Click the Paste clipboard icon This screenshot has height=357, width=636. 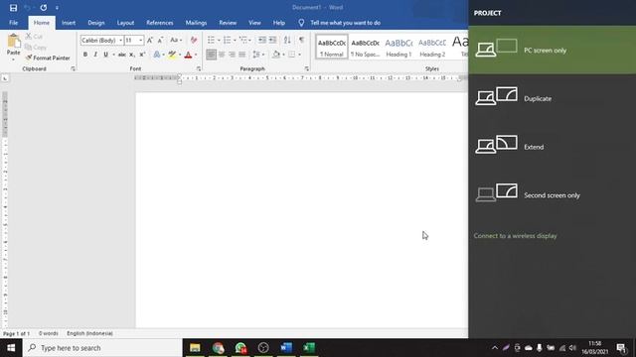pos(13,42)
